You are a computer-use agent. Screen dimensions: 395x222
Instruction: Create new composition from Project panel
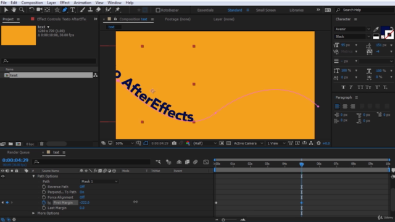pos(19,144)
